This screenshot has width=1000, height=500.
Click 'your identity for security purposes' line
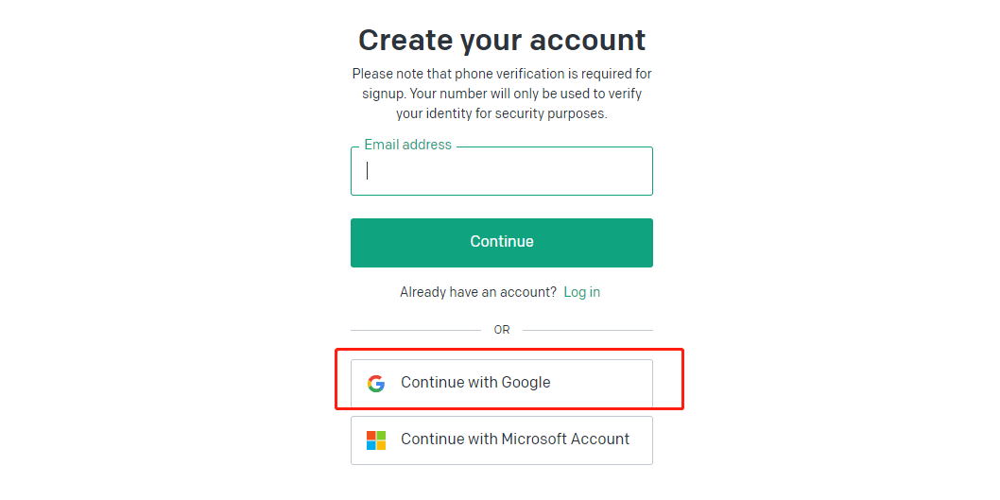501,113
